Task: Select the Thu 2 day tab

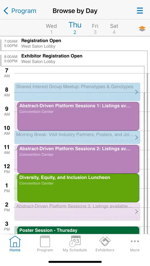Action: click(x=75, y=28)
